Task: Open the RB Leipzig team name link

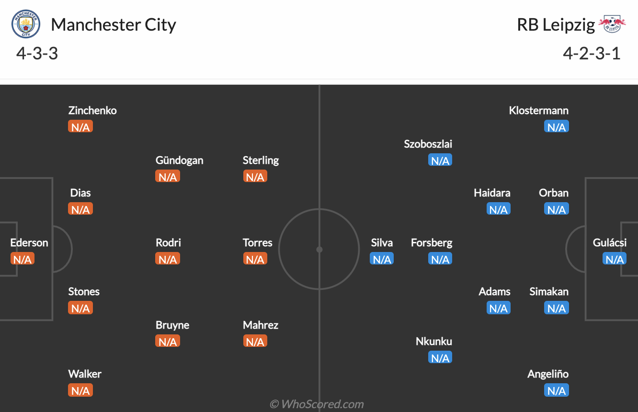Action: click(x=556, y=24)
